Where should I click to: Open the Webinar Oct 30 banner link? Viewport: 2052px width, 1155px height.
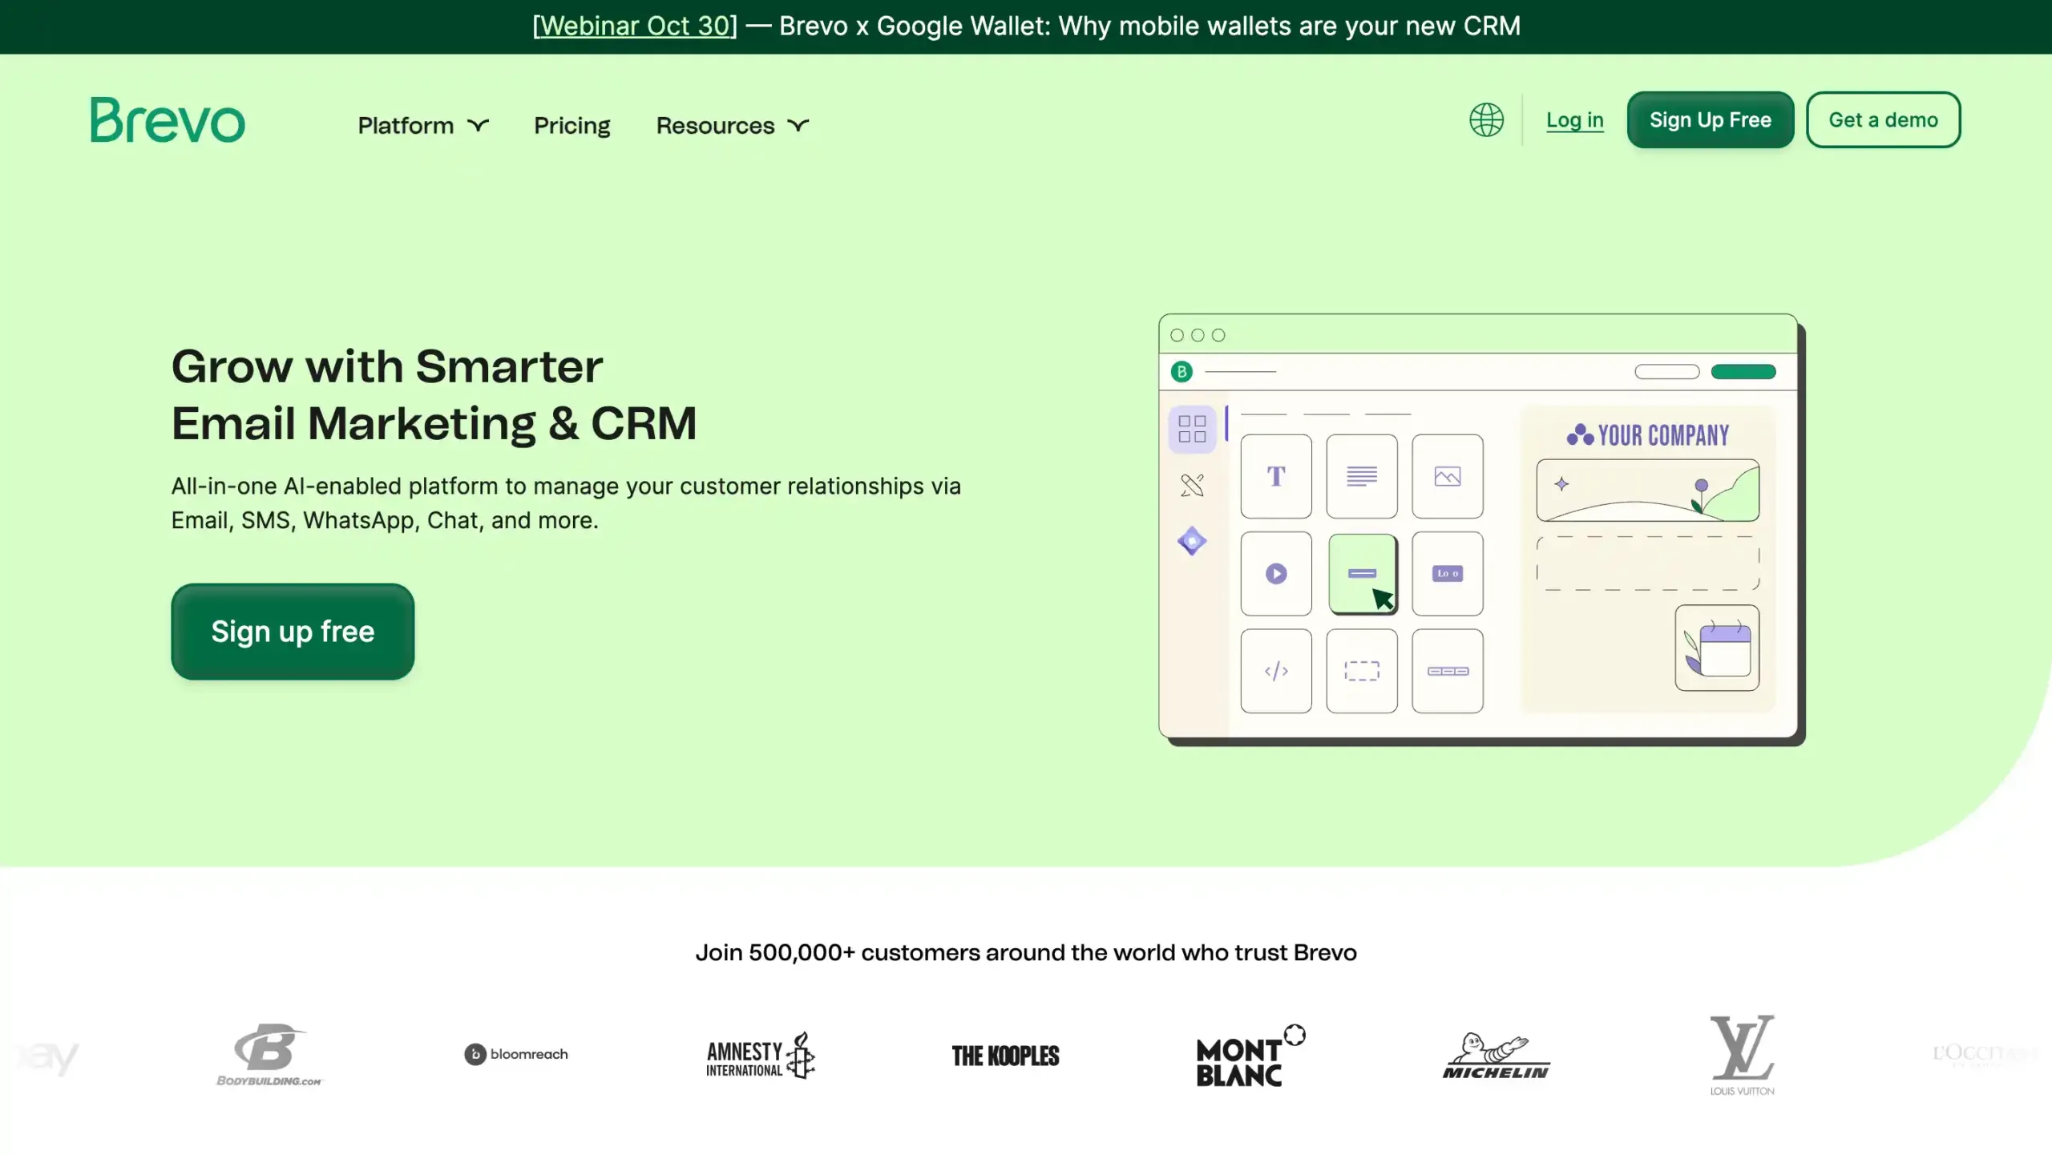(634, 26)
